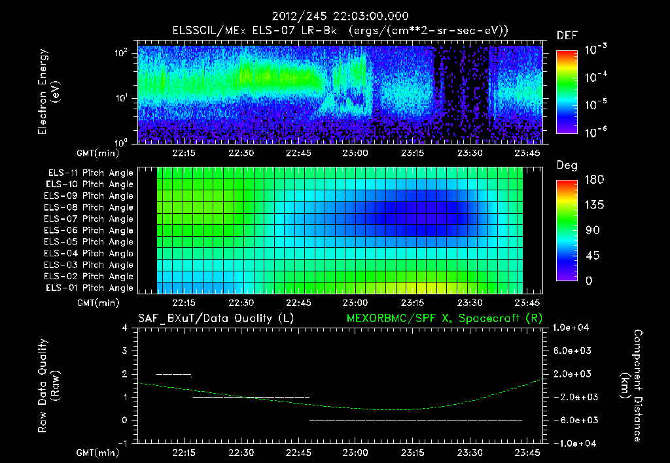Click the 0 tick on the Deg scale
This screenshot has width=670, height=463.
click(589, 281)
